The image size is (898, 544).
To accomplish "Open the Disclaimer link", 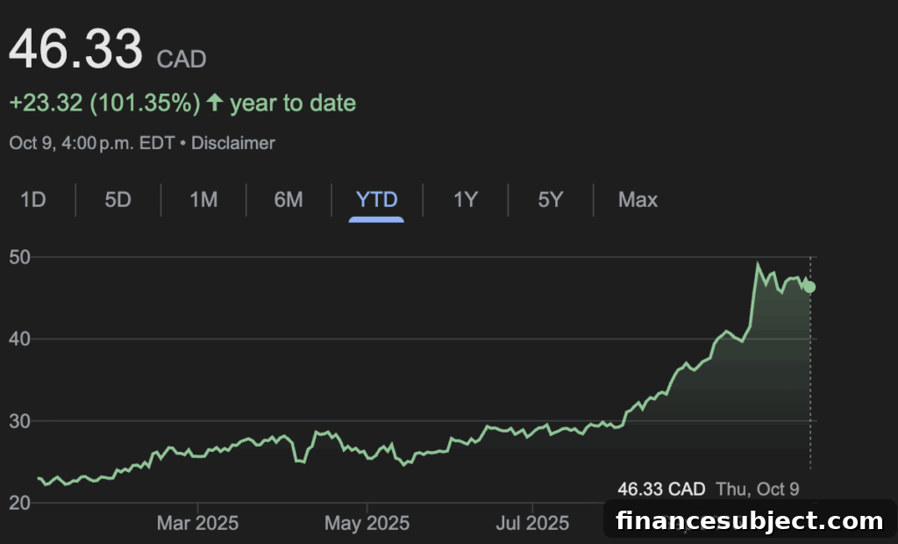I will [x=233, y=143].
